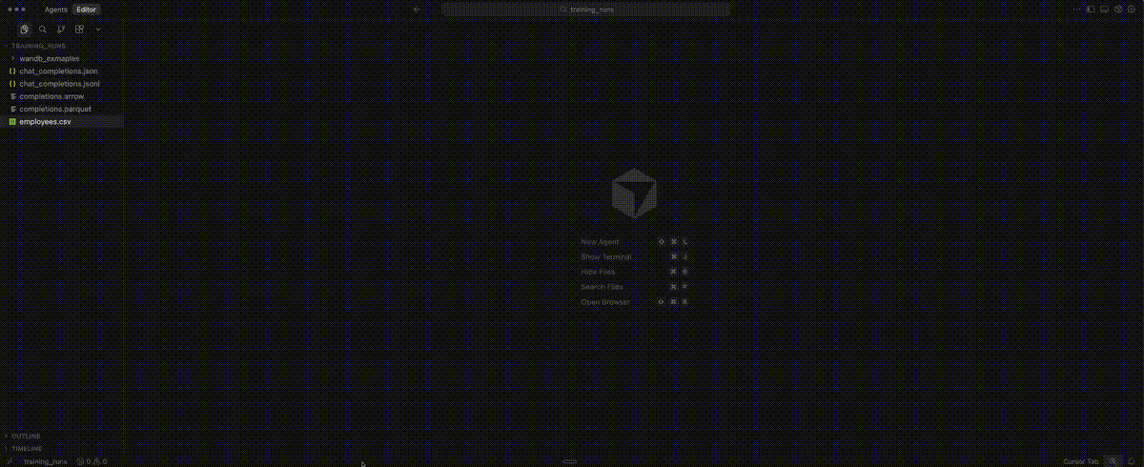Click Cursor Tab in the status bar
The height and width of the screenshot is (467, 1144).
[1080, 461]
